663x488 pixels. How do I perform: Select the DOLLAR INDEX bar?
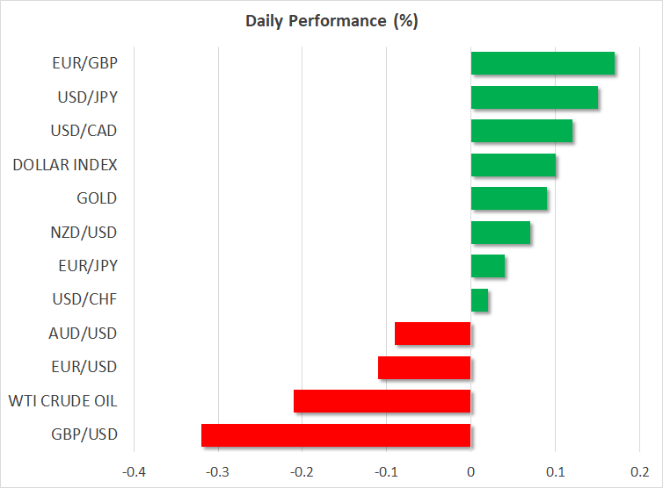[x=514, y=165]
